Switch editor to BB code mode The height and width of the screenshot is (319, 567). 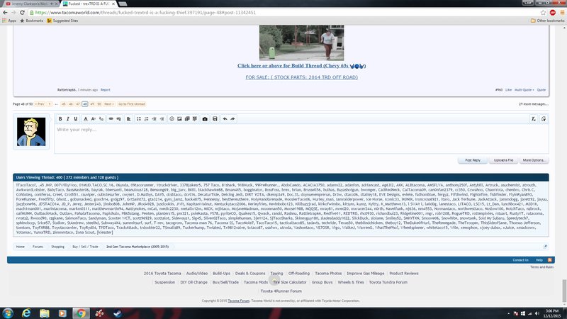tap(544, 119)
